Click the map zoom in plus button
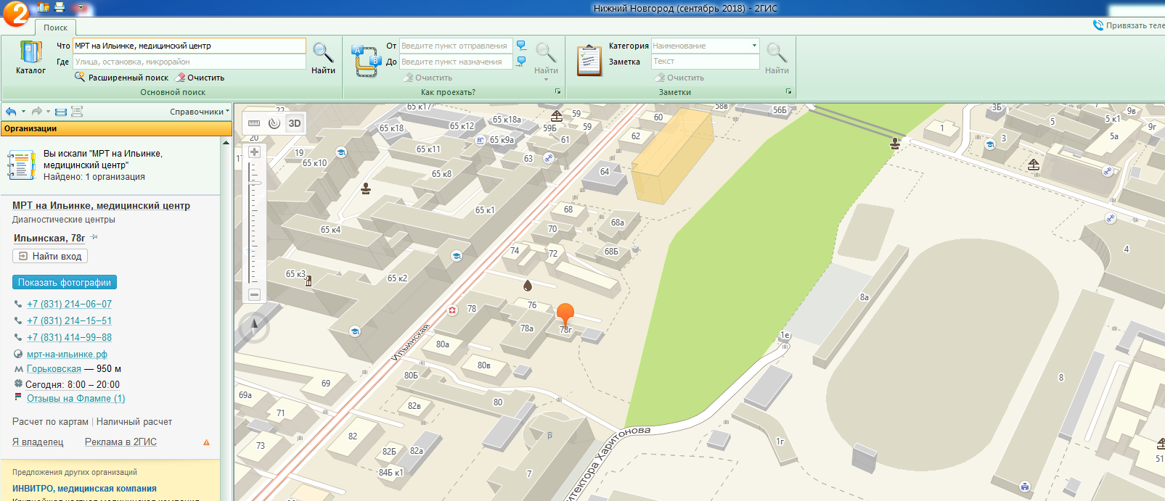This screenshot has height=501, width=1165. [x=254, y=152]
